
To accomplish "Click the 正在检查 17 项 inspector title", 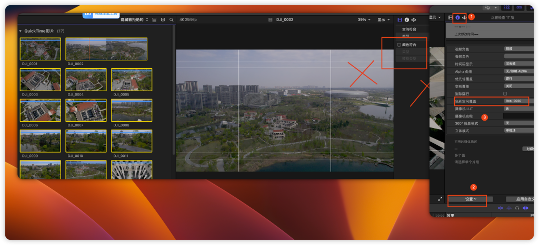I will [503, 17].
